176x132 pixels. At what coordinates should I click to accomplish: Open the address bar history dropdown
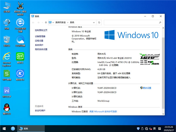(x=94, y=23)
